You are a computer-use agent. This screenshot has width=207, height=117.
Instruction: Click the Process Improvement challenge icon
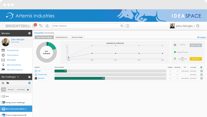click(4, 115)
